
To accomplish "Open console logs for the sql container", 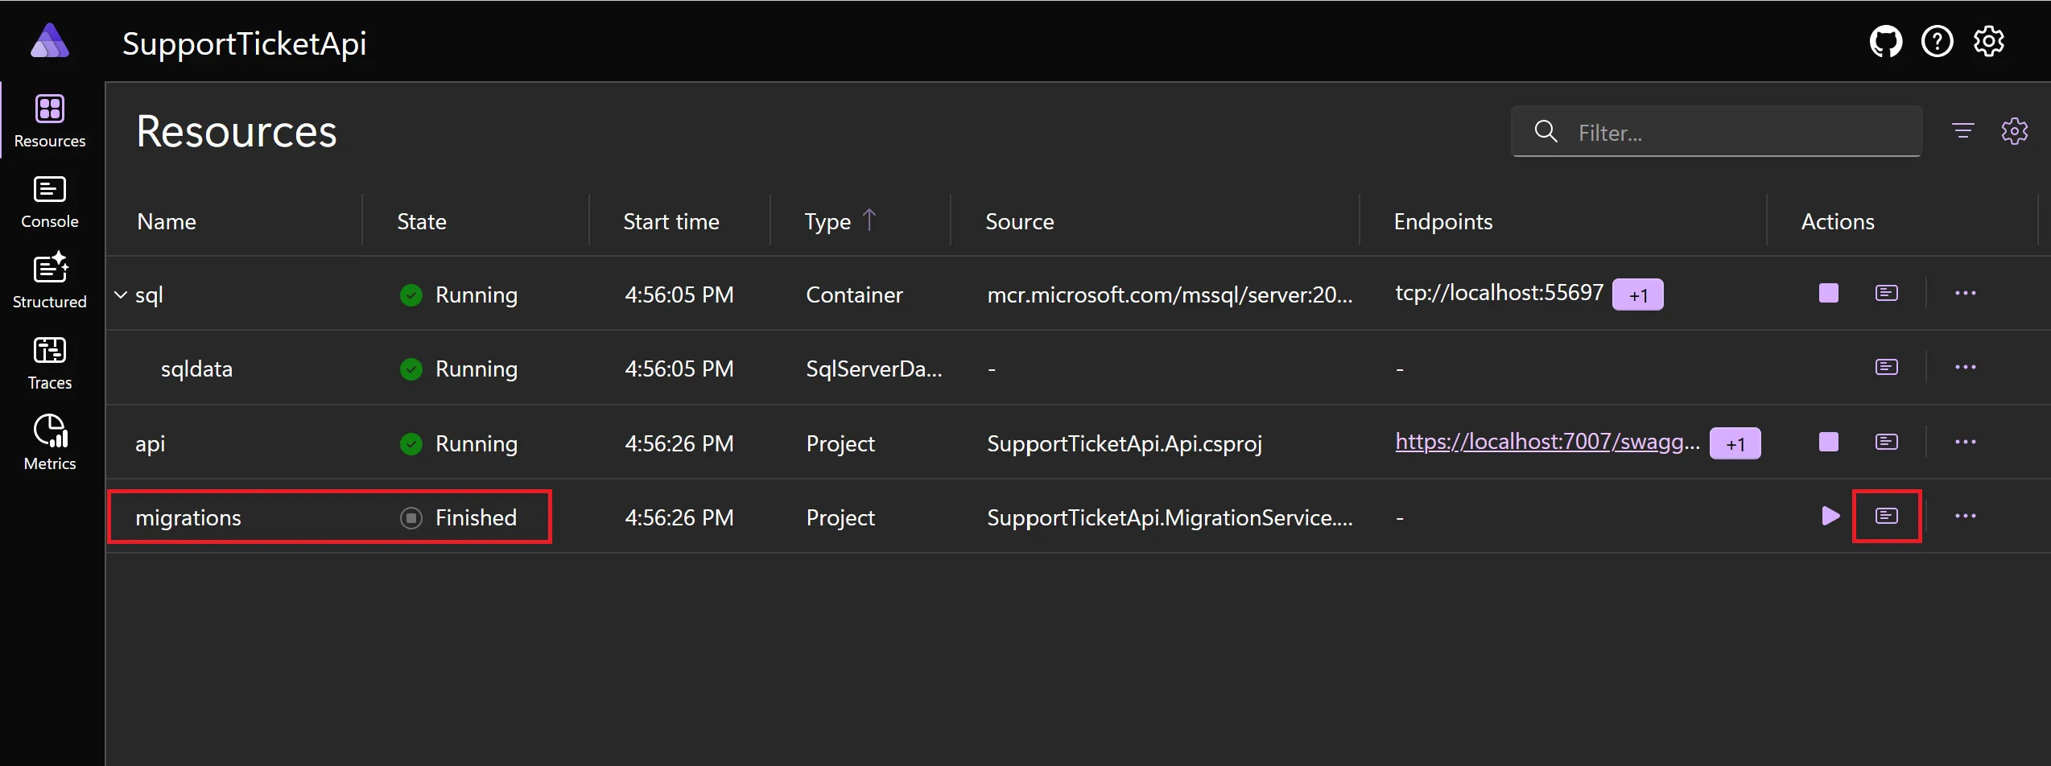I will [1887, 293].
